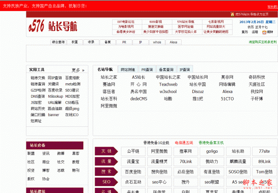Open the 淘宝购买主机拿返利 green link

(x=263, y=42)
